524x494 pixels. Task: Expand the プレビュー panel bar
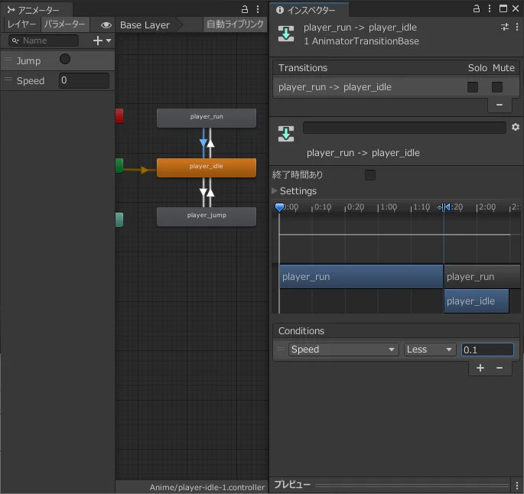(x=396, y=485)
